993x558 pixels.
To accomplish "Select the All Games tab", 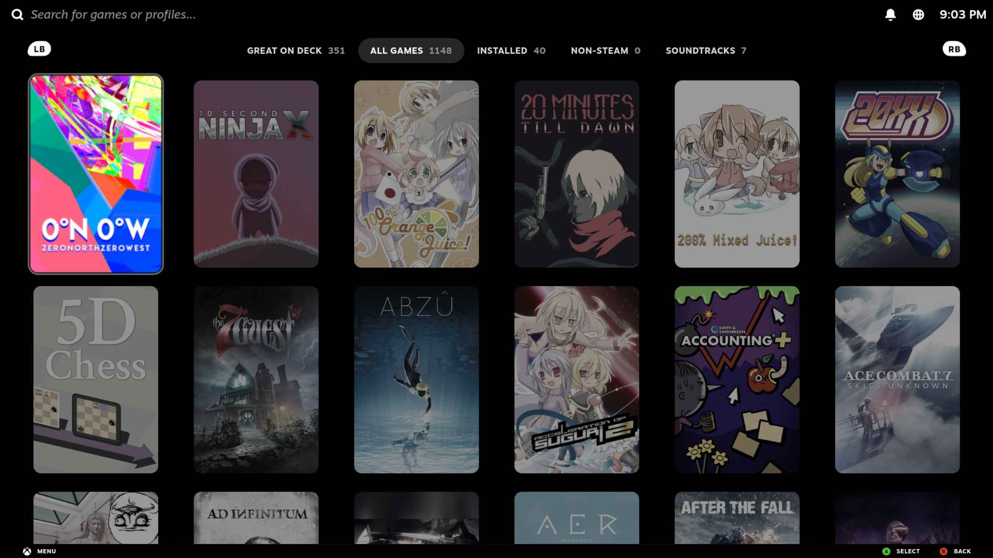I will 411,50.
